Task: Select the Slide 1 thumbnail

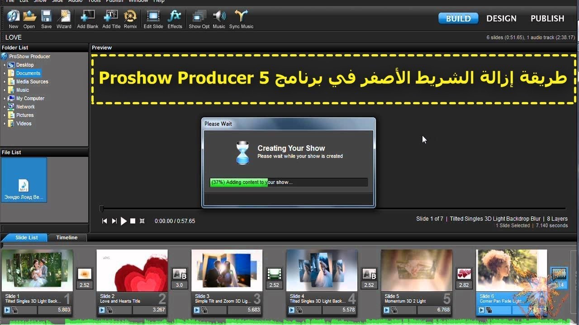Action: click(37, 270)
